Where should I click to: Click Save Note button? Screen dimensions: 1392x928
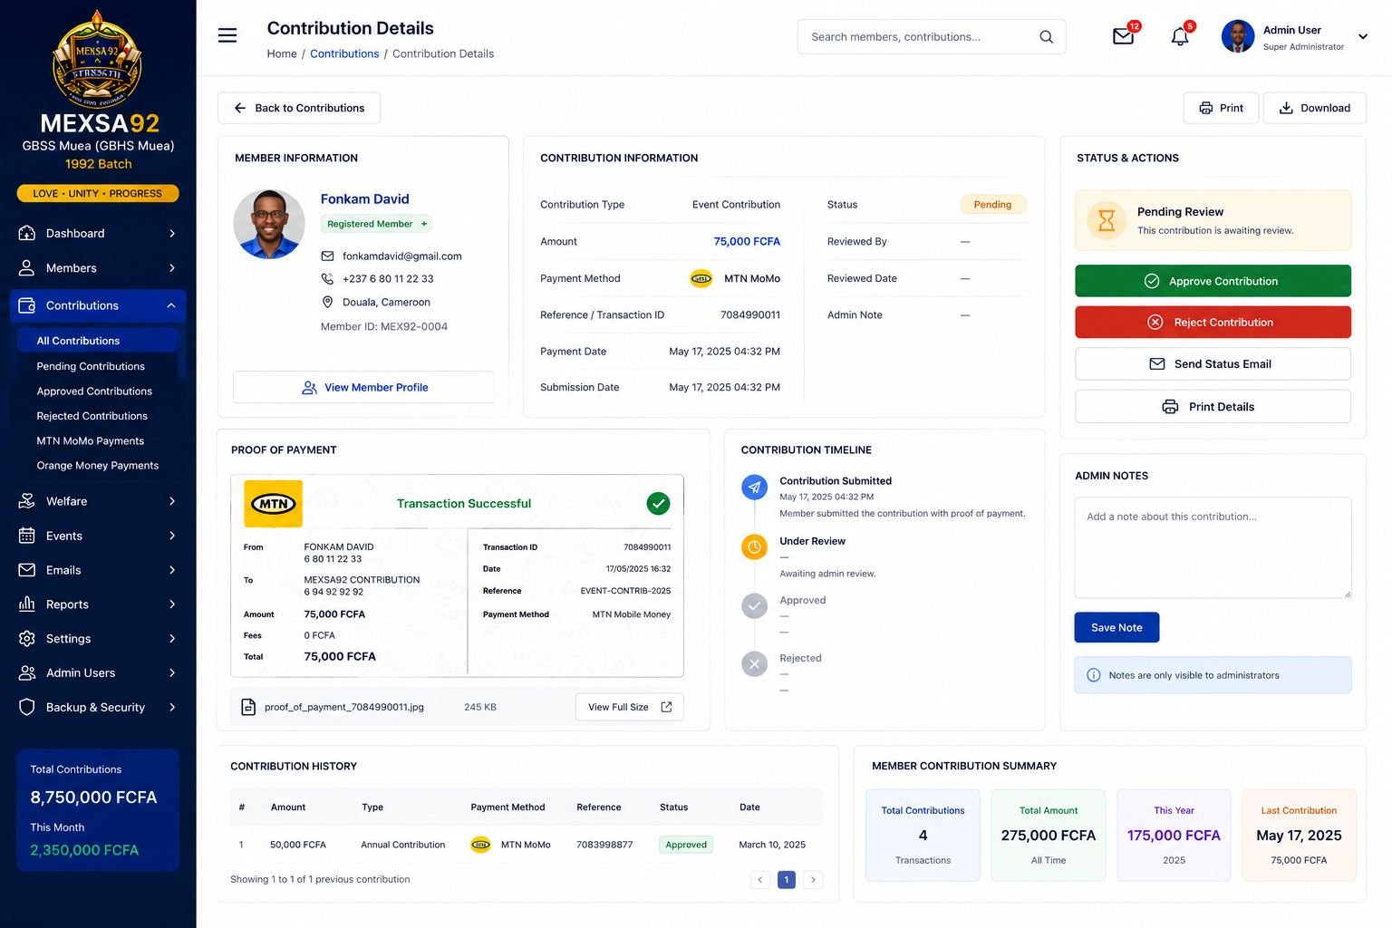coord(1116,627)
